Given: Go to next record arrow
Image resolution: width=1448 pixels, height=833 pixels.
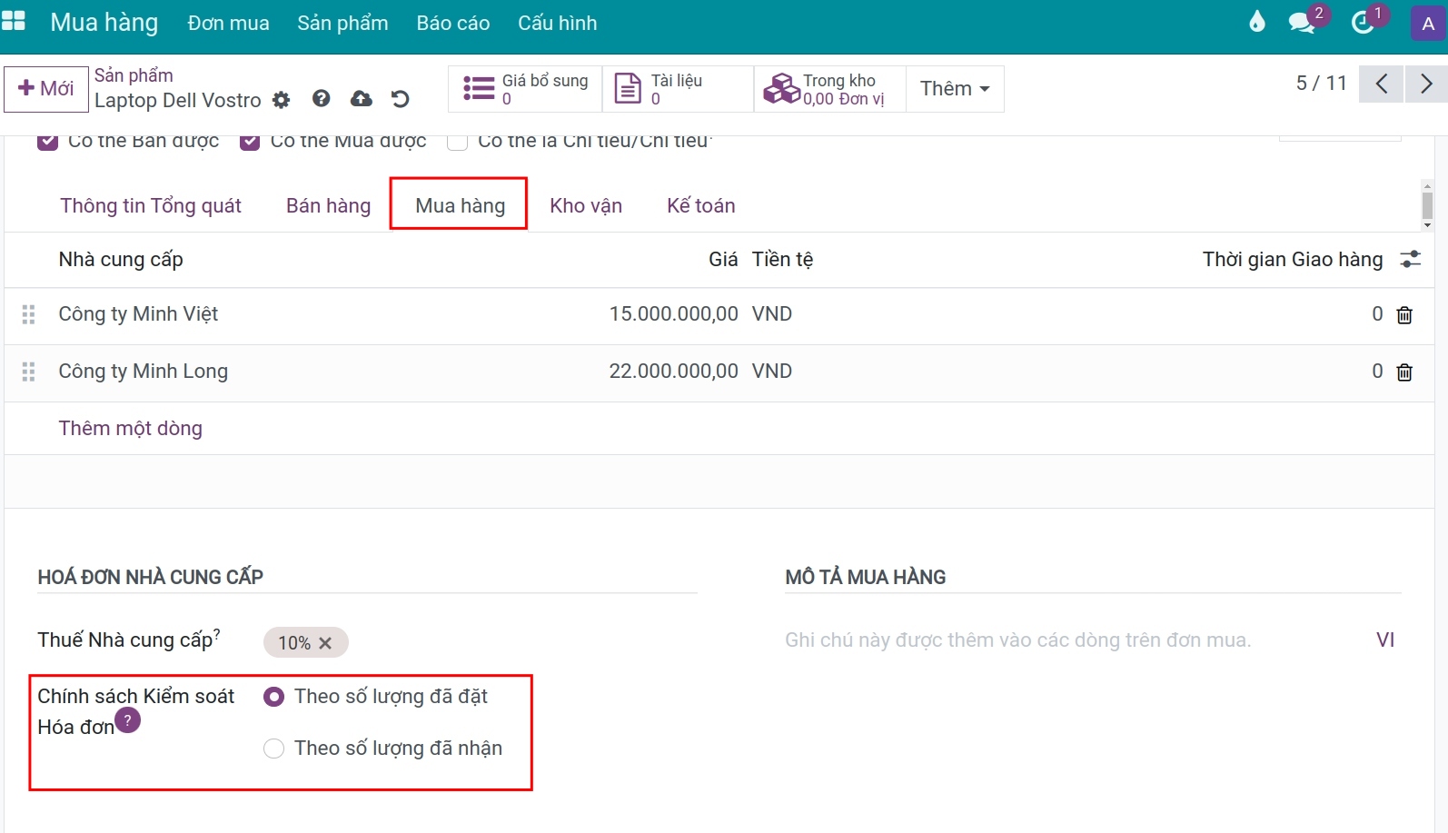Looking at the screenshot, I should pyautogui.click(x=1426, y=84).
